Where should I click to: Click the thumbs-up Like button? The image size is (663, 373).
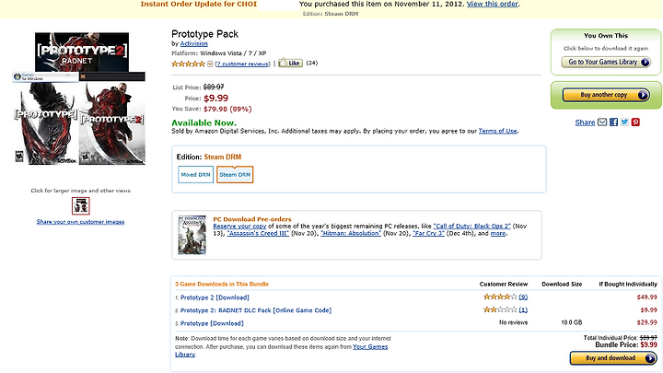290,63
